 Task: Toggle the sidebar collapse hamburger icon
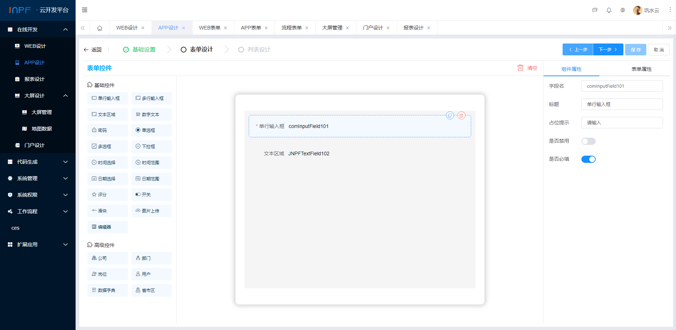point(85,10)
